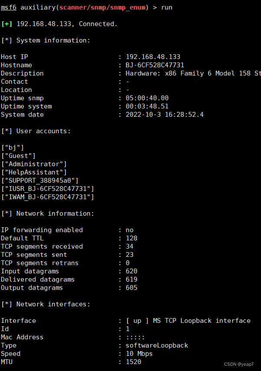
Task: Click the [*] marker before Network interfaces
Action: pos(7,304)
